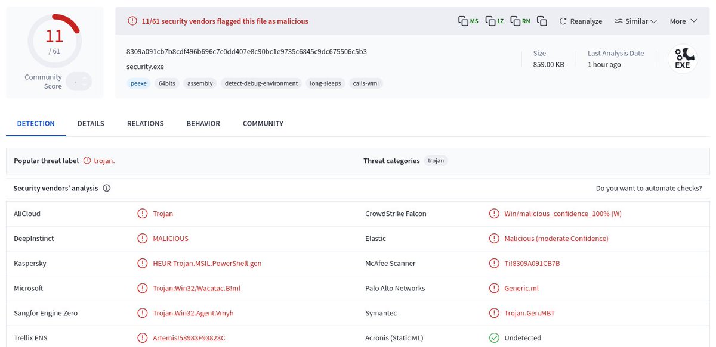
Task: Click the alert icon in the Trellix ENS row
Action: pyautogui.click(x=142, y=338)
